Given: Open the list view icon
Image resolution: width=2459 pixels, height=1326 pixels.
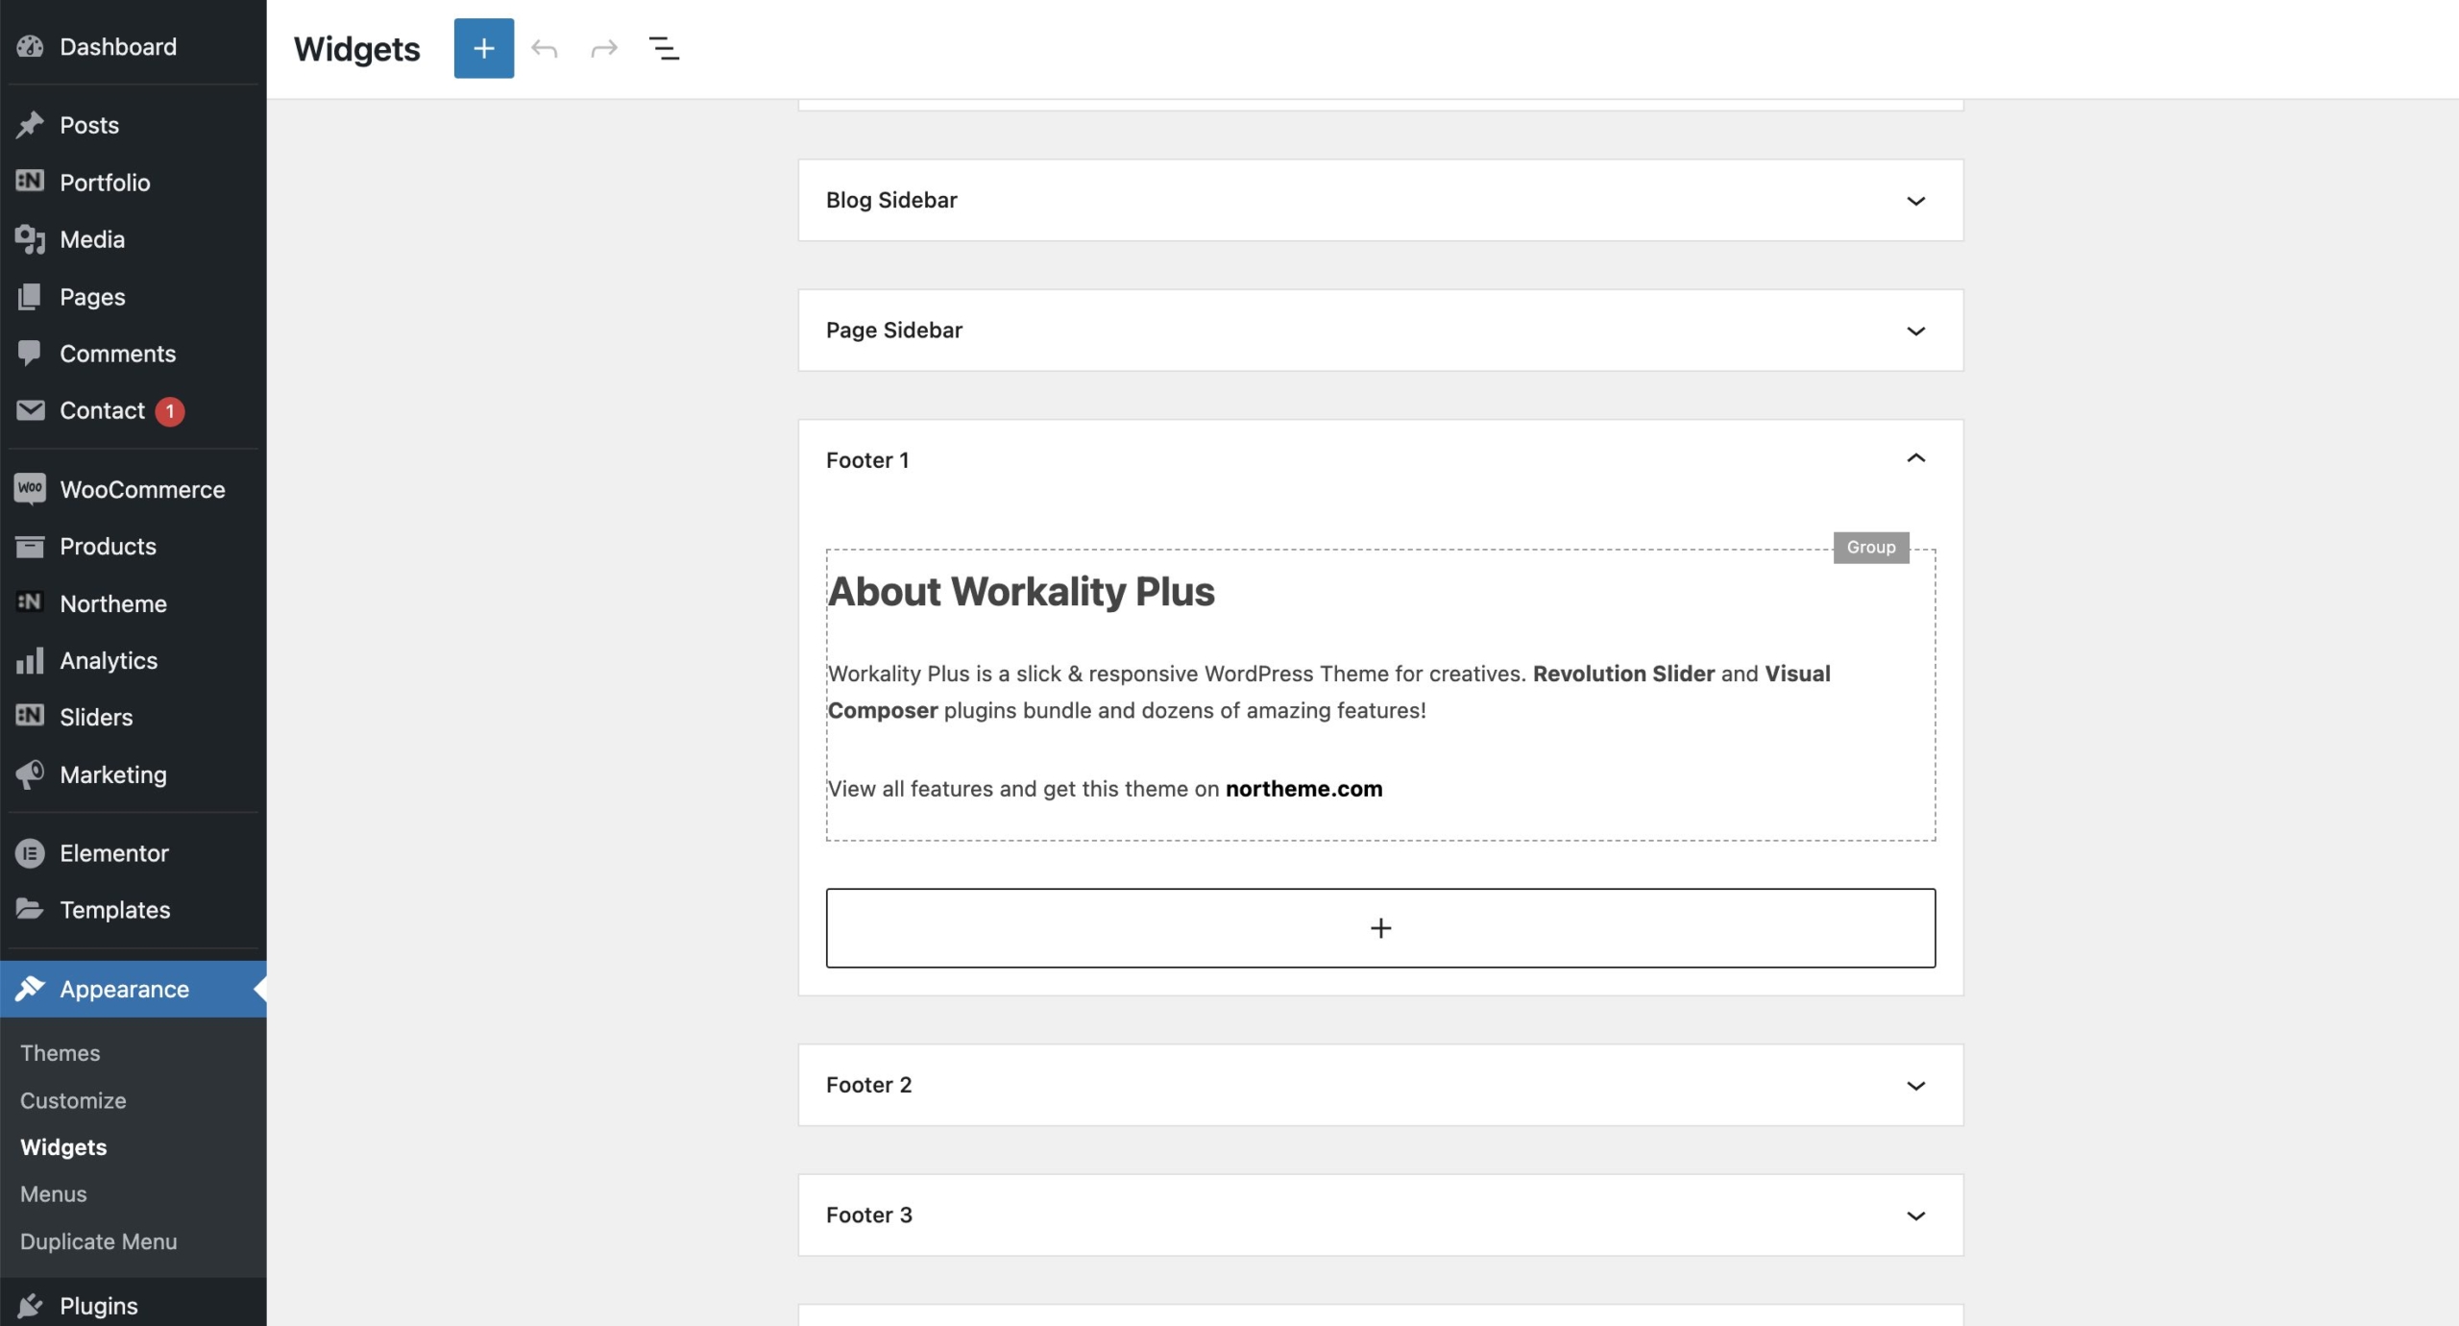Looking at the screenshot, I should point(664,48).
